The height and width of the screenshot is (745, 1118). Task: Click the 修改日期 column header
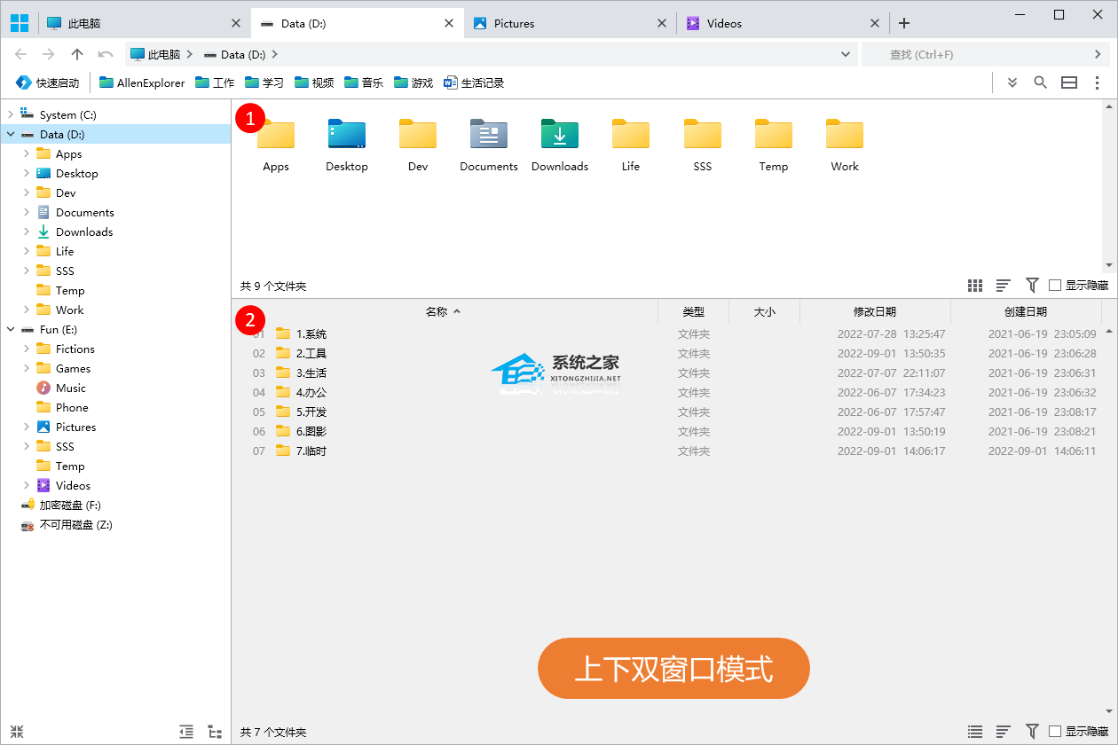click(x=874, y=311)
